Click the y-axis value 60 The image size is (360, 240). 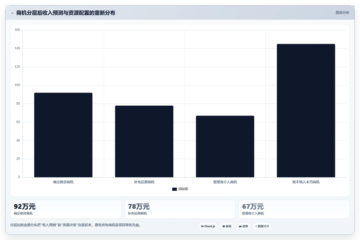tap(18, 122)
